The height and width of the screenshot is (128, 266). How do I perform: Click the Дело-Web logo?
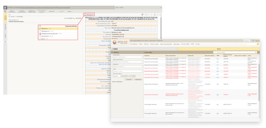tap(120, 42)
